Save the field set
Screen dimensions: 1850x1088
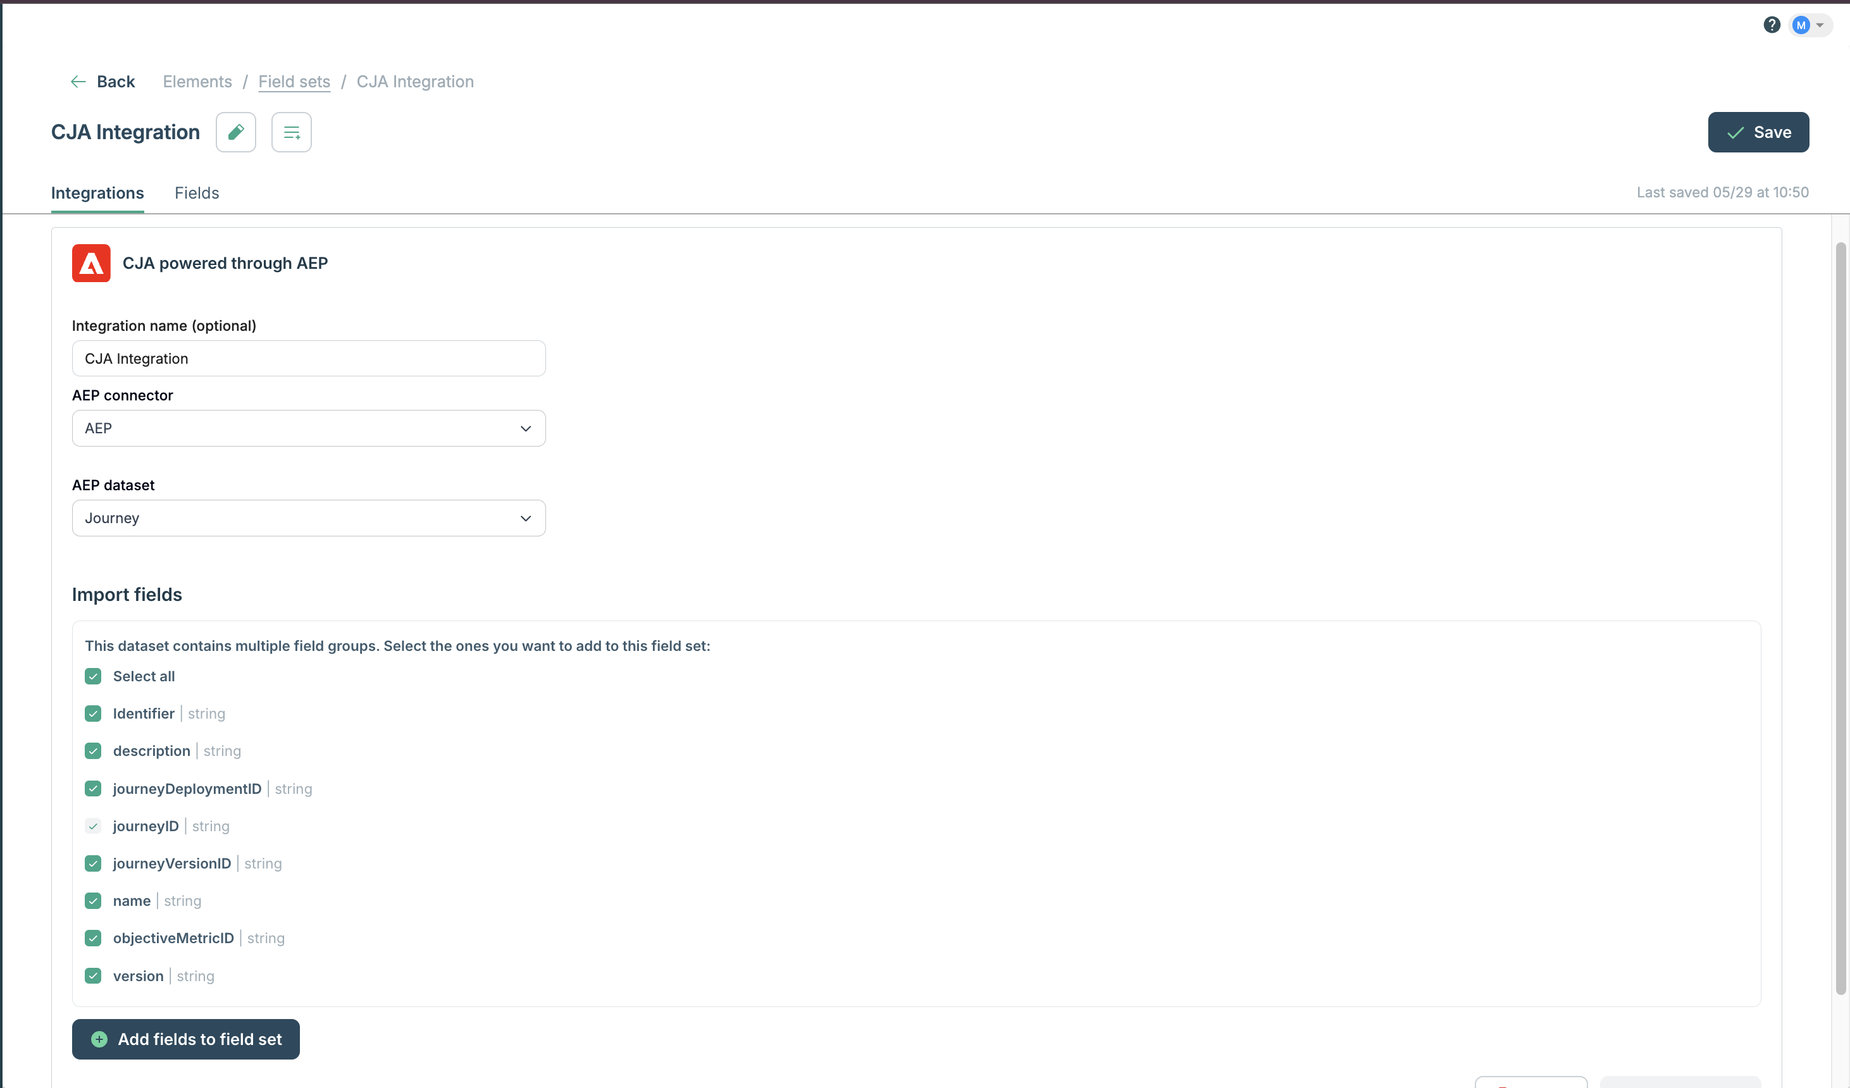[x=1758, y=132]
